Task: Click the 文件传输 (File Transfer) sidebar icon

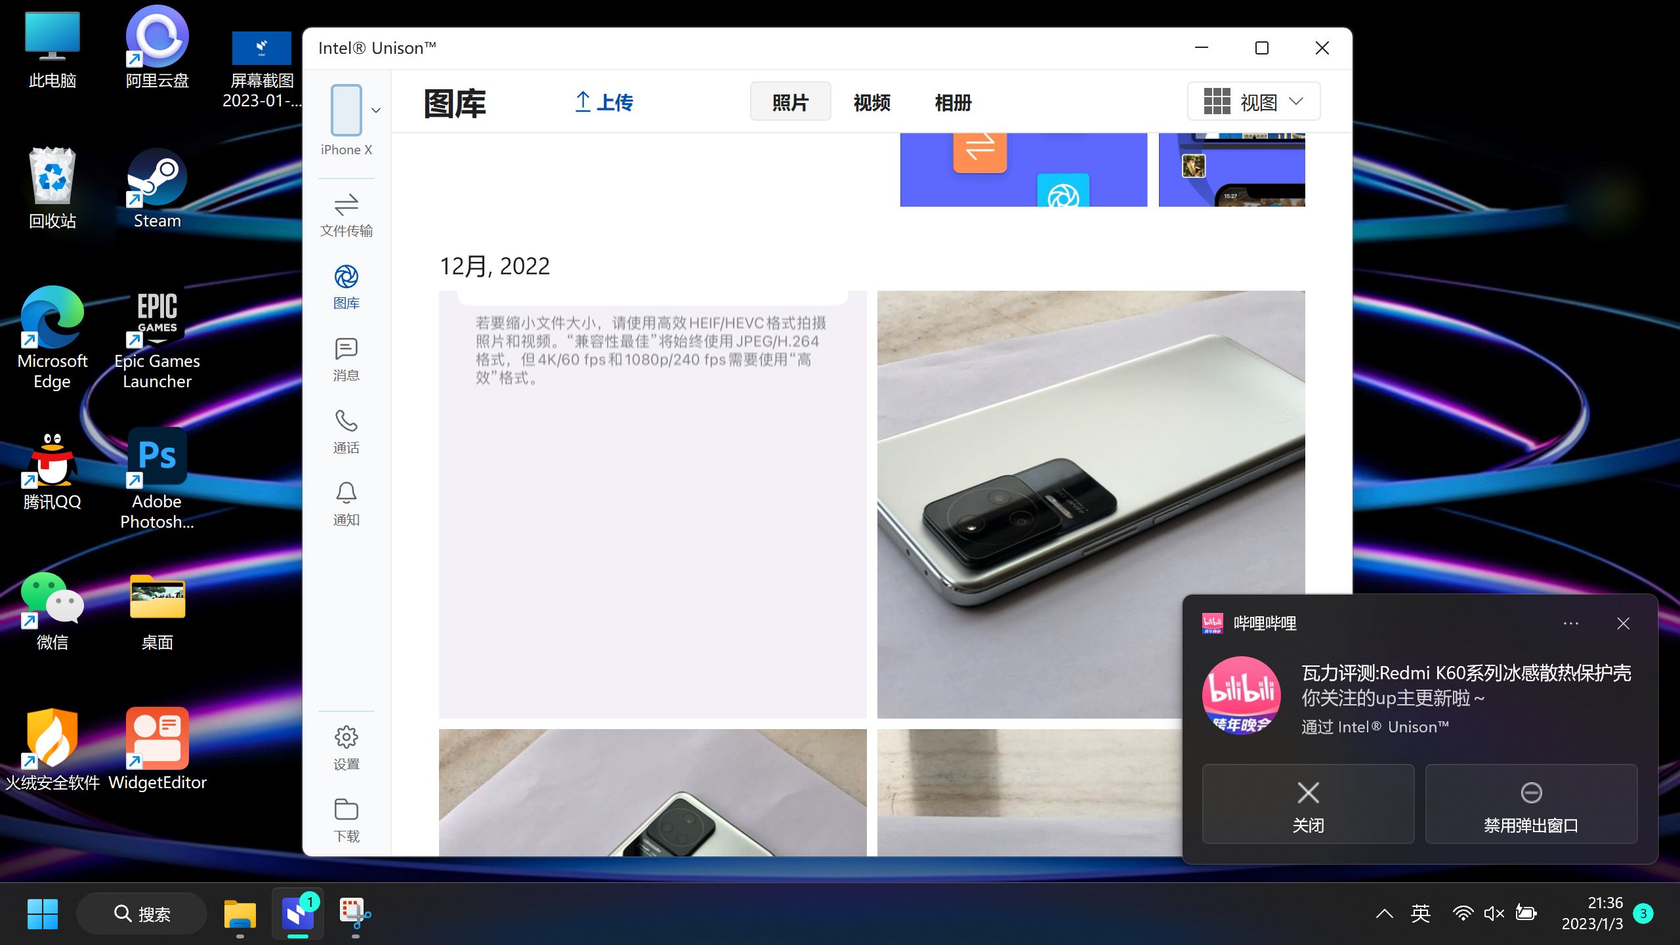Action: tap(346, 213)
